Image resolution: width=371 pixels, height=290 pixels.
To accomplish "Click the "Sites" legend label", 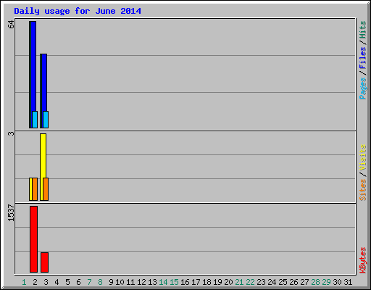I will 362,190.
